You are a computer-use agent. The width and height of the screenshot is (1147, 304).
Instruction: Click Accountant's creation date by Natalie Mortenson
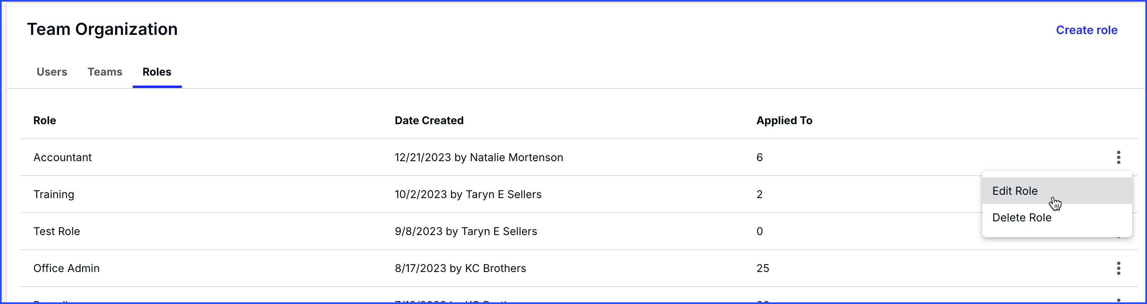point(479,157)
